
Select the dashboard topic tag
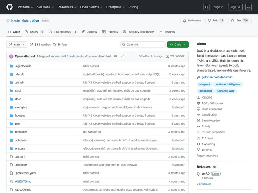(x=205, y=91)
